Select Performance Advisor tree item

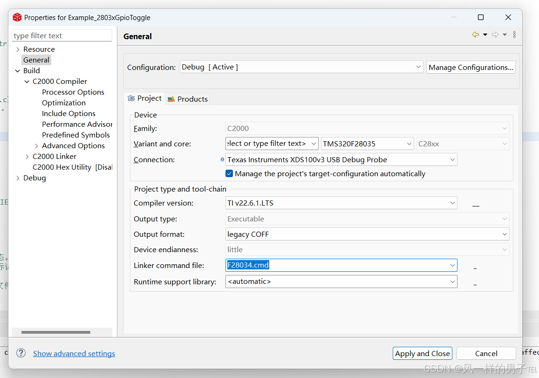(x=77, y=124)
